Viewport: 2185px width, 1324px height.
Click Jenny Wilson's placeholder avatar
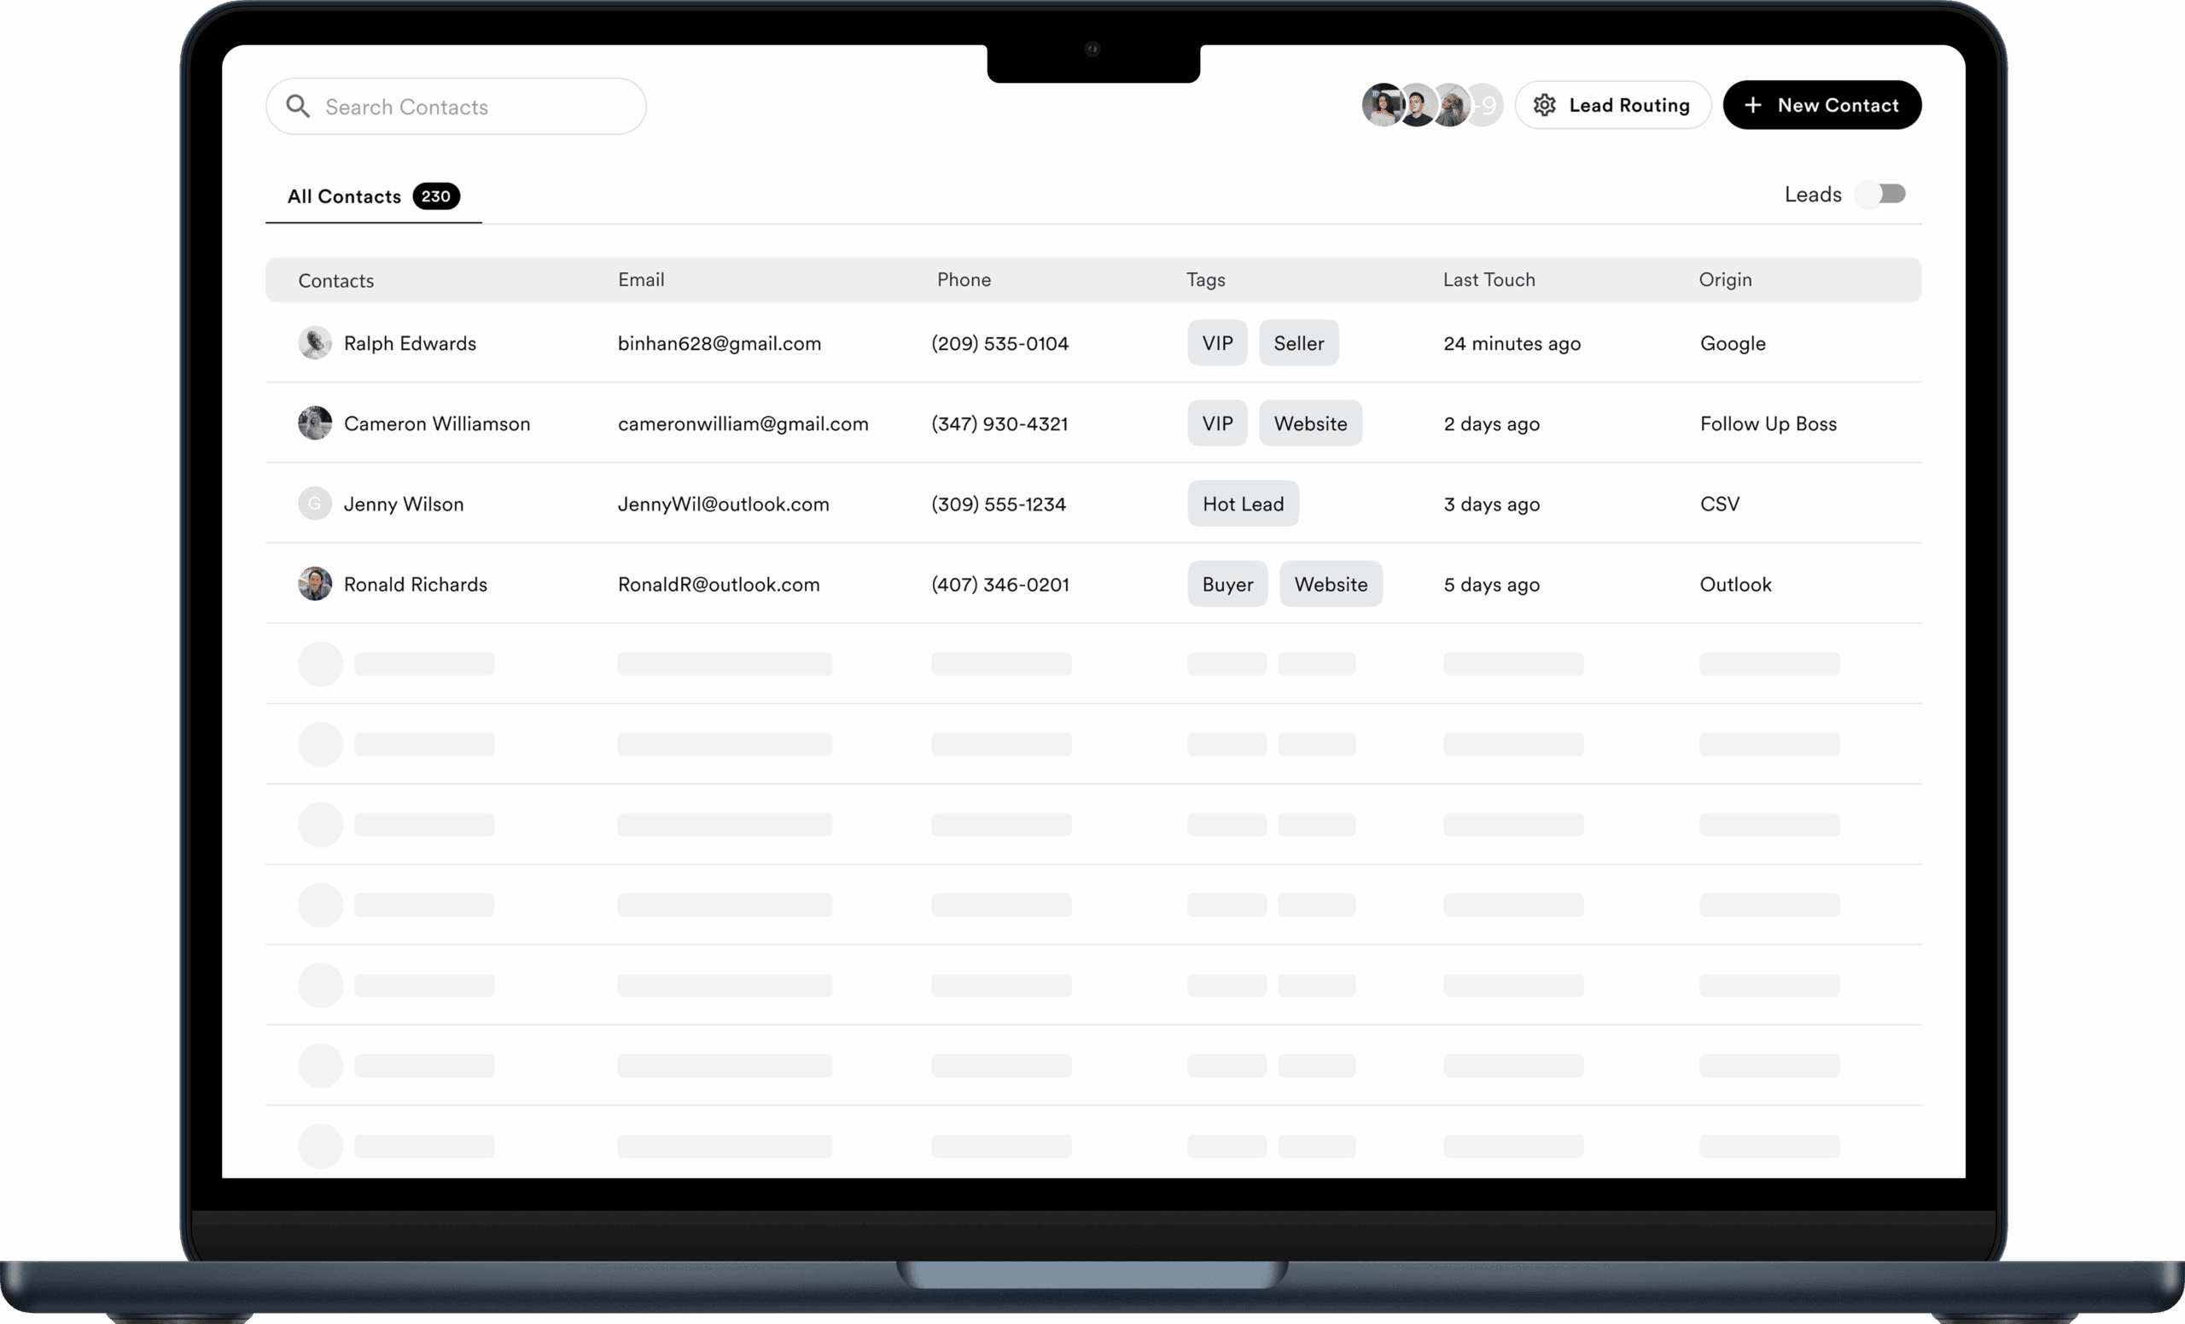click(315, 504)
